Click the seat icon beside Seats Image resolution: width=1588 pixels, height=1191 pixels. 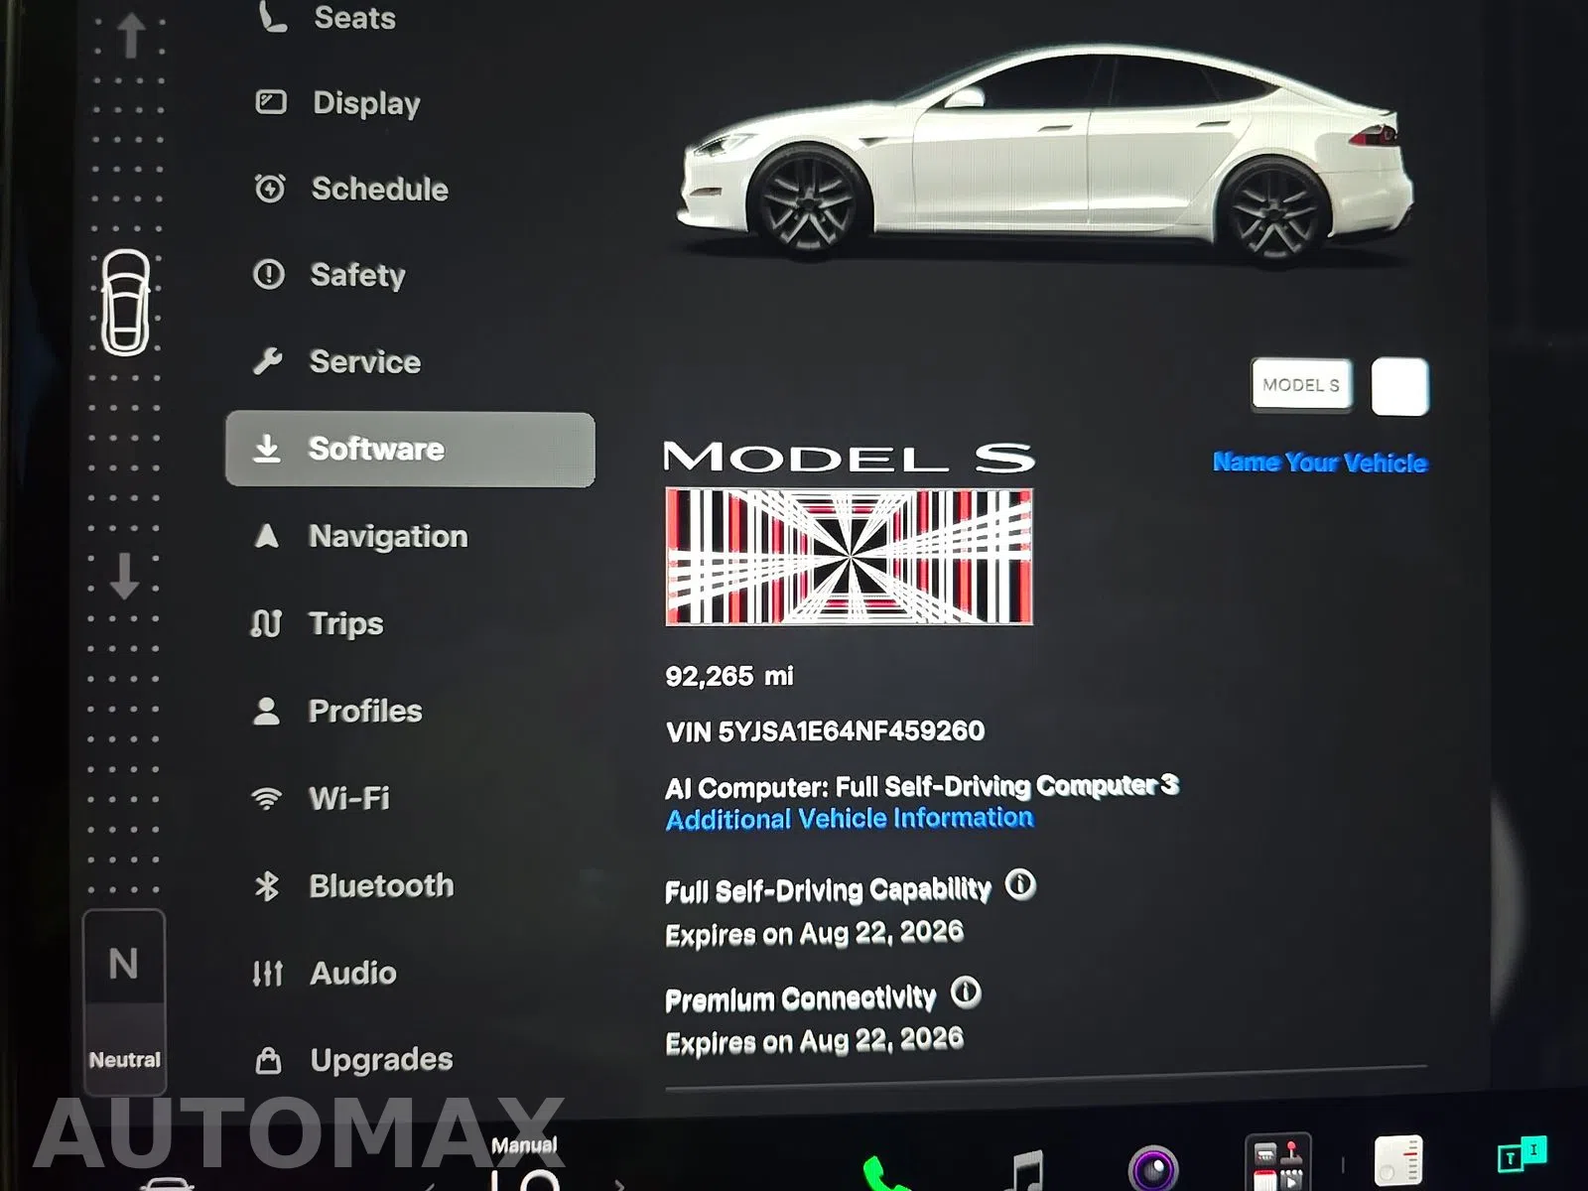(271, 16)
